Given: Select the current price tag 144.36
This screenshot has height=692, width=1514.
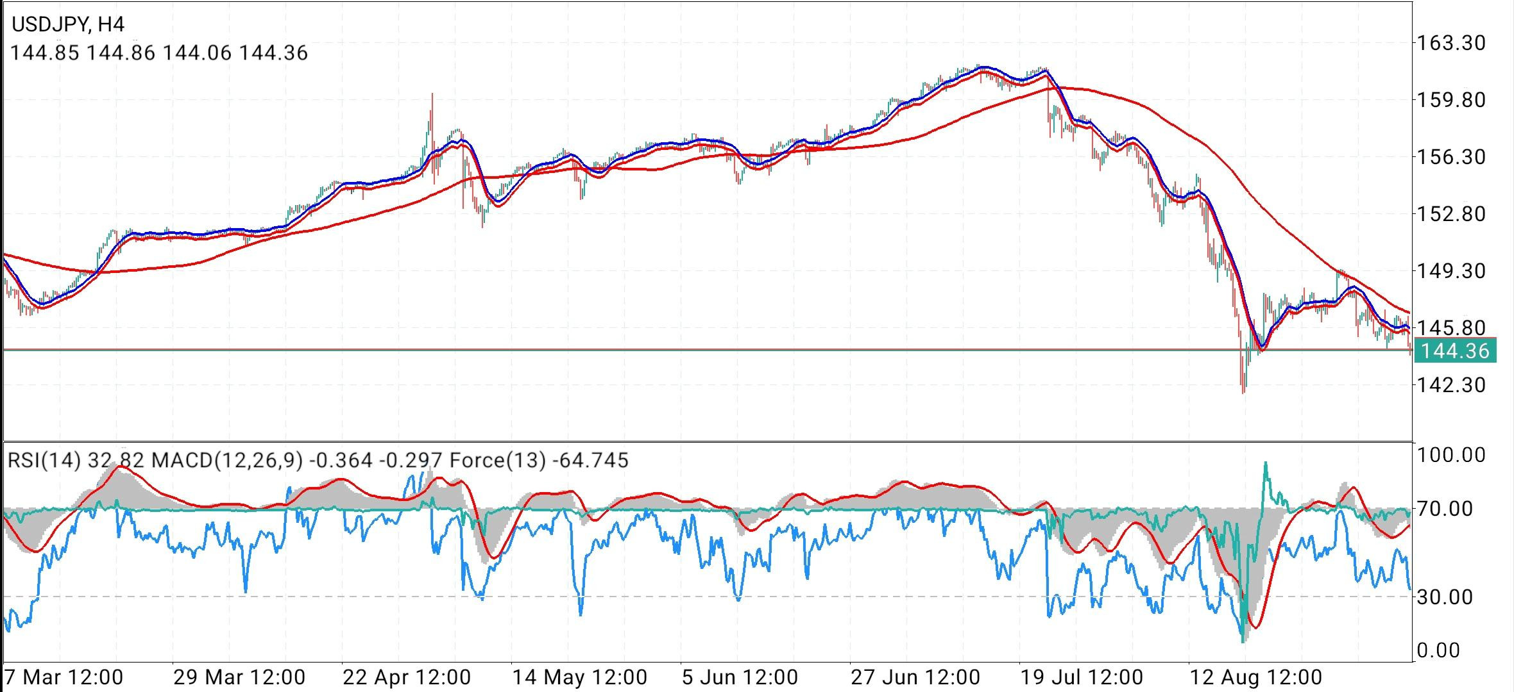Looking at the screenshot, I should coord(1455,351).
